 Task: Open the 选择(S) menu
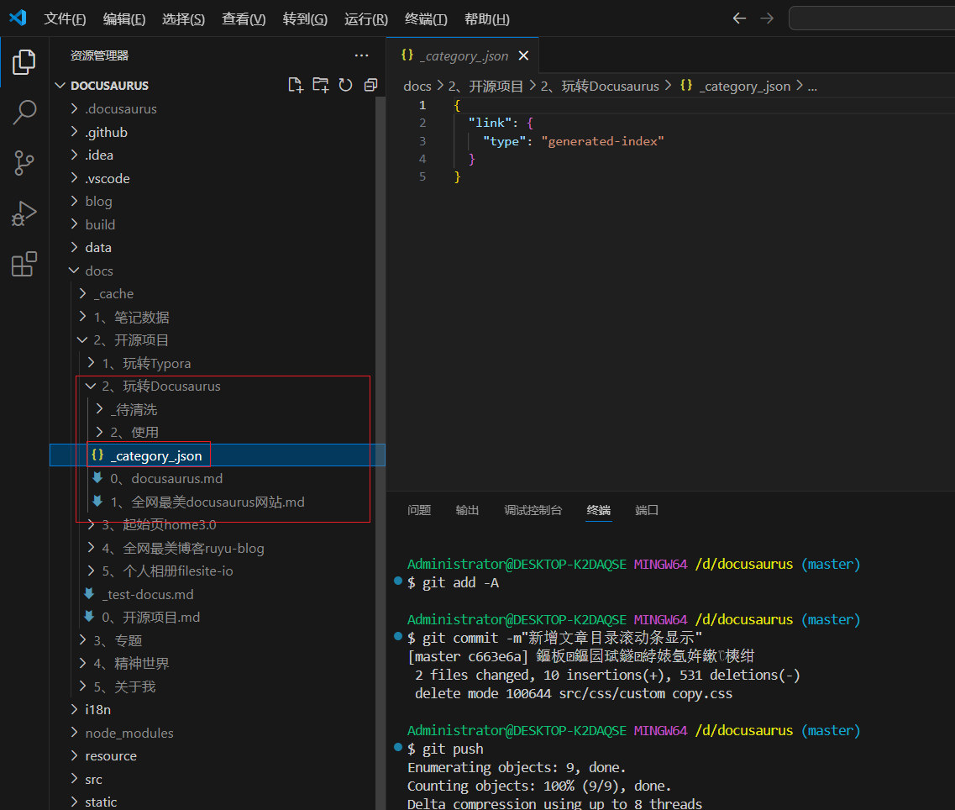(183, 18)
